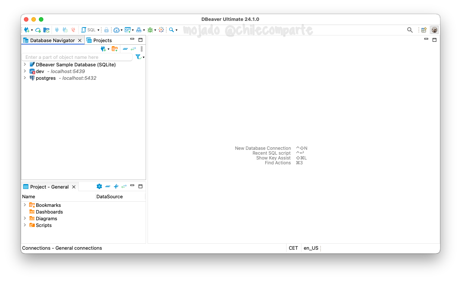Maximize the Database Navigator panel
Image resolution: width=461 pixels, height=281 pixels.
tap(140, 40)
